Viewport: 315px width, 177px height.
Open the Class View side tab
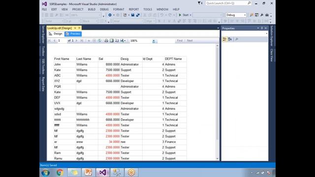[x=272, y=55]
